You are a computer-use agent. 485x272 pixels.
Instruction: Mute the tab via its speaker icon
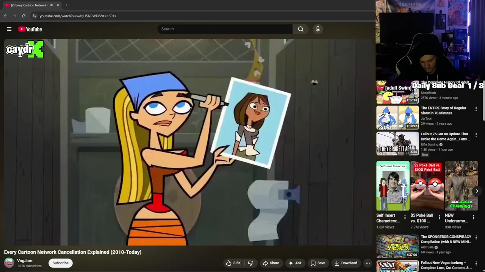(x=52, y=5)
